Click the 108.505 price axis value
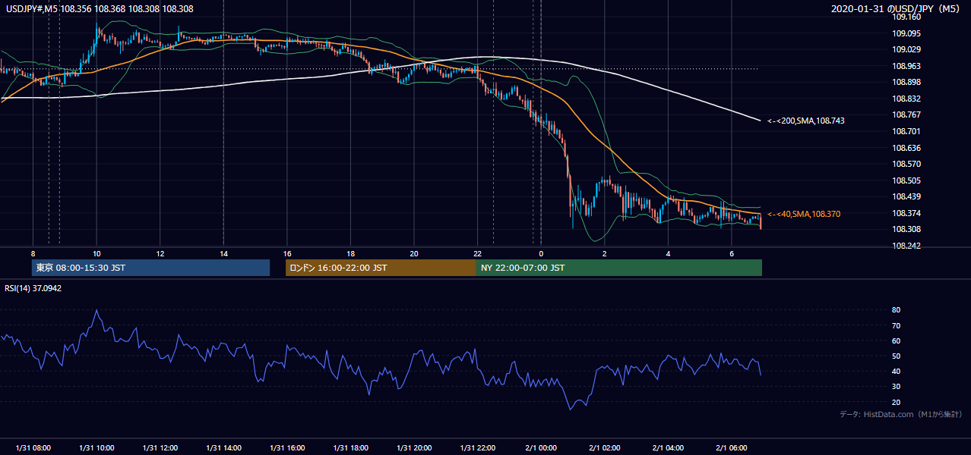This screenshot has height=455, width=971. click(906, 181)
